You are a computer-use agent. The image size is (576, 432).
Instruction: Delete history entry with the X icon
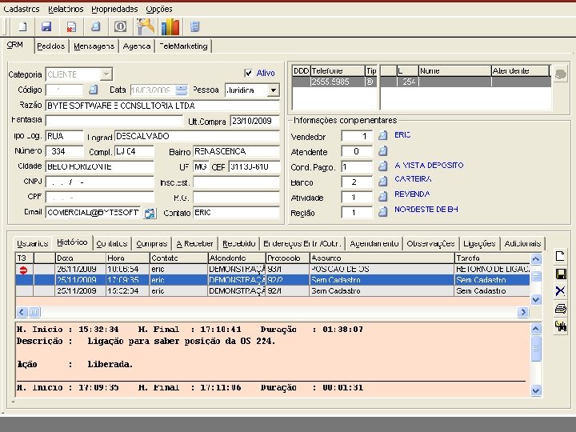coord(560,290)
